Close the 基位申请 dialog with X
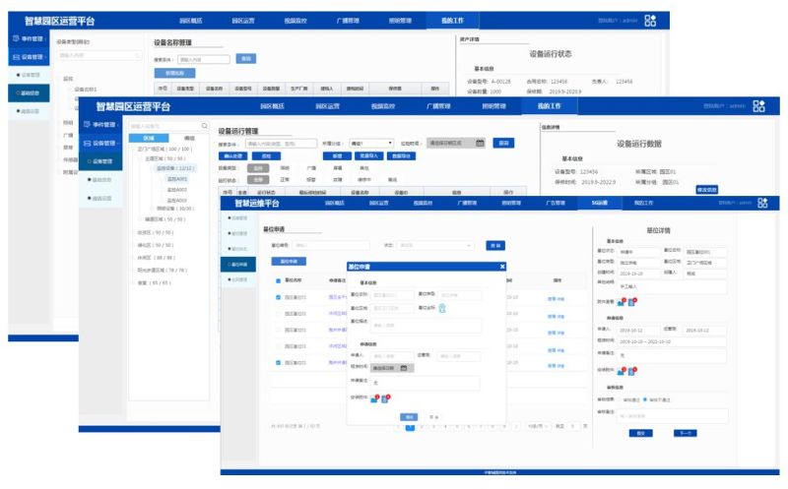 (x=501, y=266)
